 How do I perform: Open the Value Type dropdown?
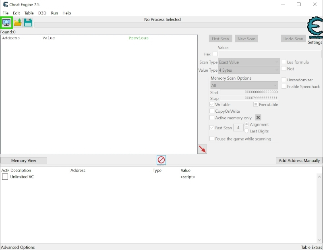[249, 70]
